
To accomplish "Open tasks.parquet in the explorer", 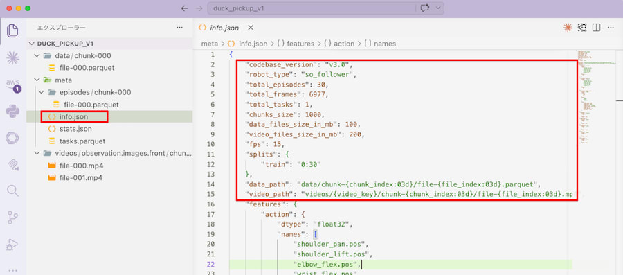I will pyautogui.click(x=82, y=141).
